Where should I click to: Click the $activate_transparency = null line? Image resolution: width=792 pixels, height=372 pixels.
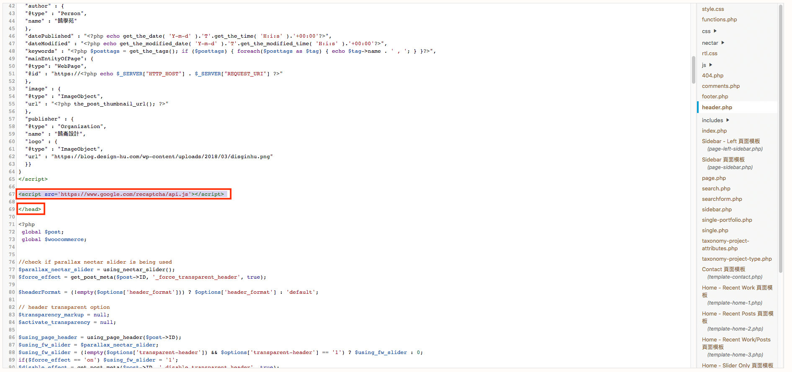point(67,322)
